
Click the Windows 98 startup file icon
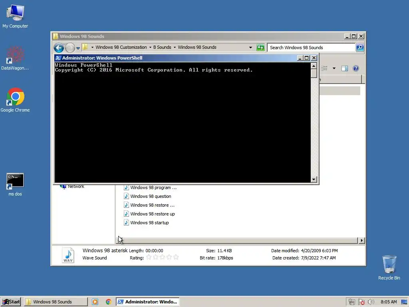point(126,222)
